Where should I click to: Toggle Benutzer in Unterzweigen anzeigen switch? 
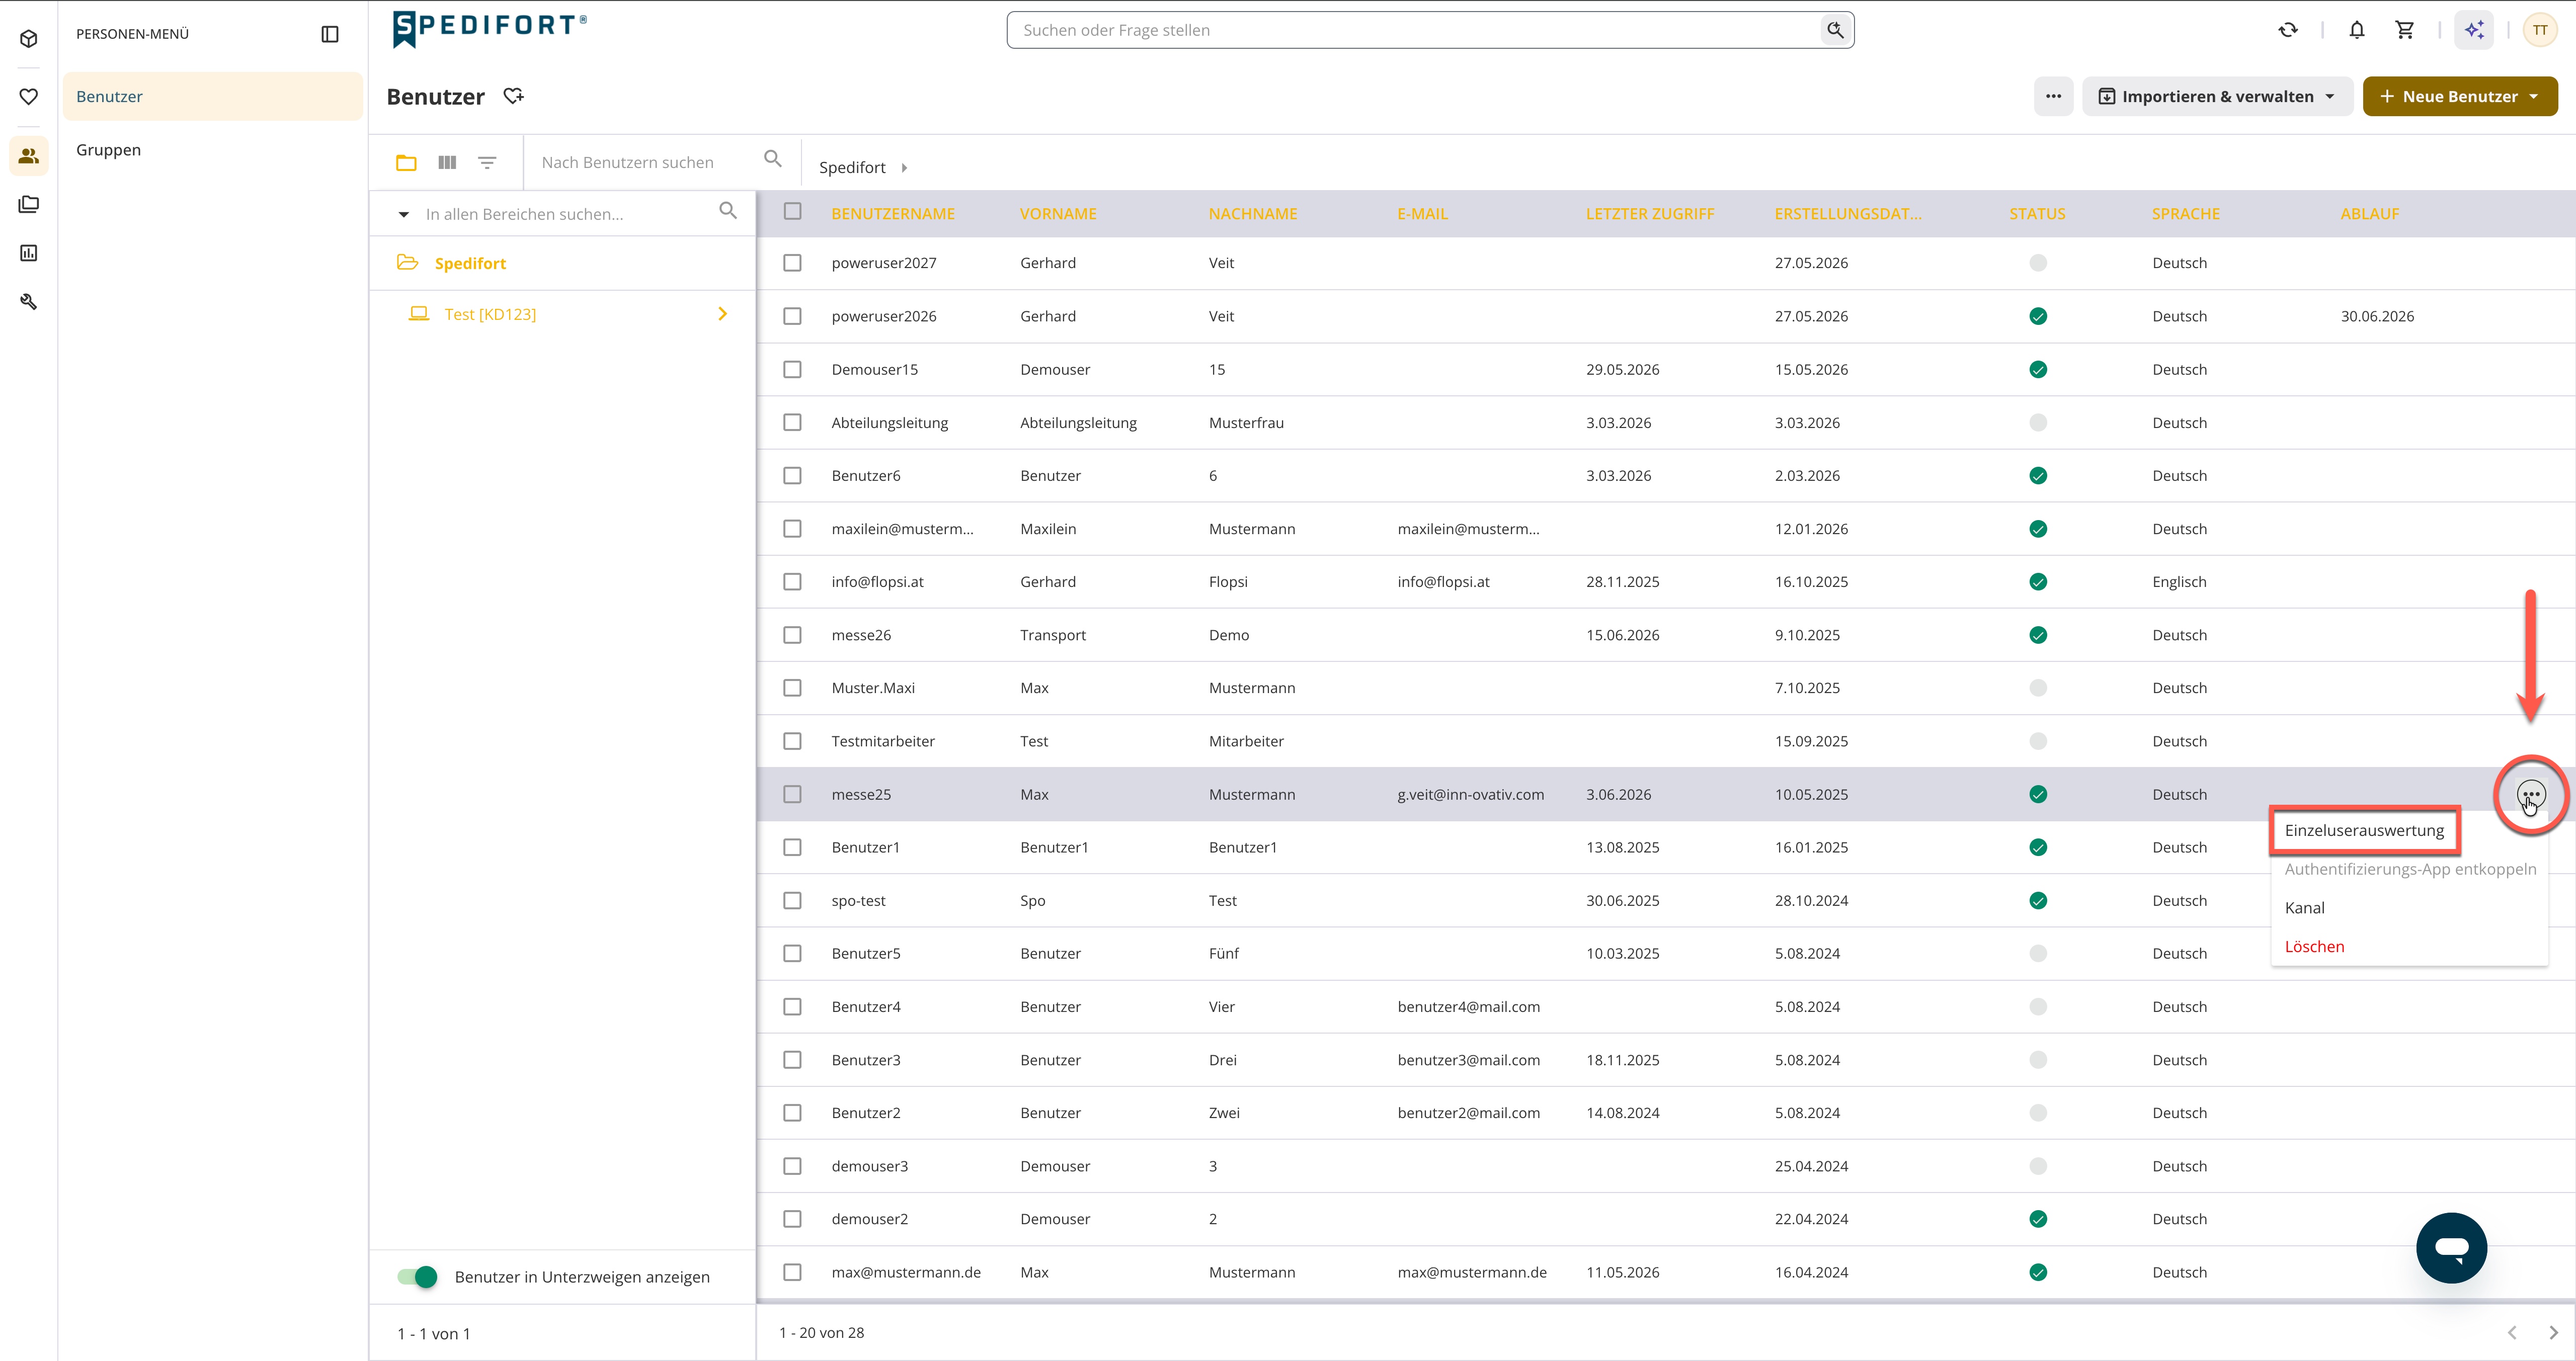pyautogui.click(x=417, y=1276)
